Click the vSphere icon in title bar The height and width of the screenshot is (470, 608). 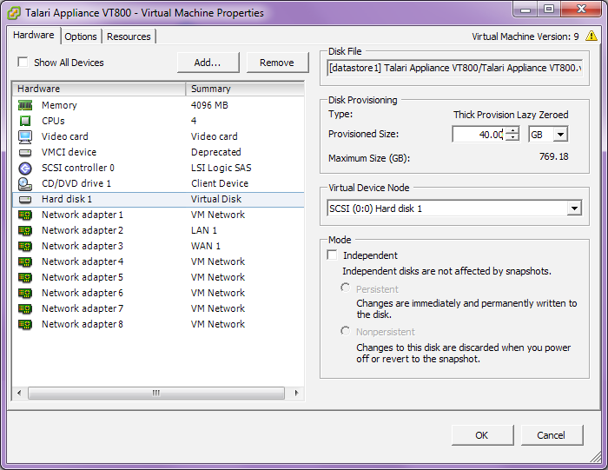click(14, 13)
